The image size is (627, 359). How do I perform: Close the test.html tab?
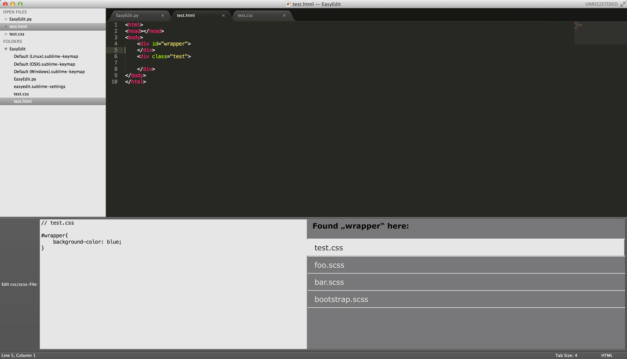click(x=223, y=15)
